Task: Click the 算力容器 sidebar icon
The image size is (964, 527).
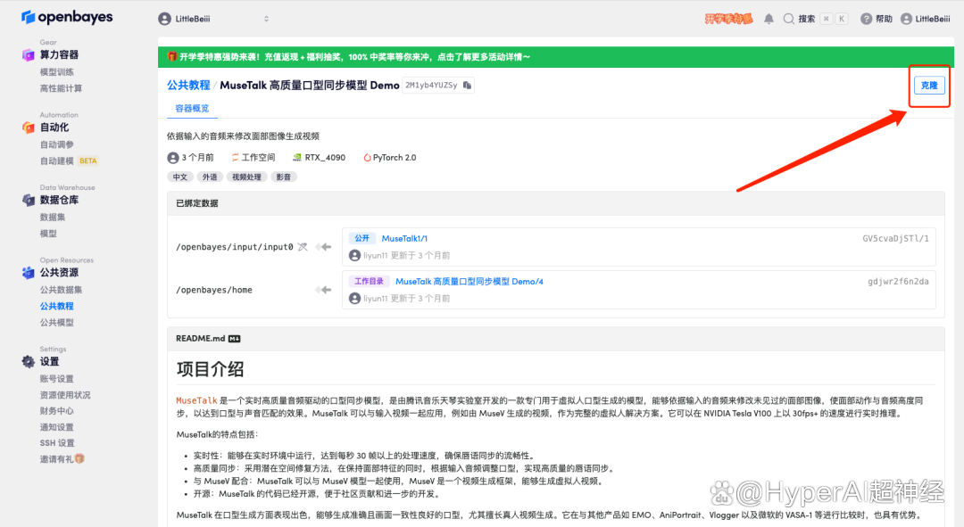Action: click(29, 54)
